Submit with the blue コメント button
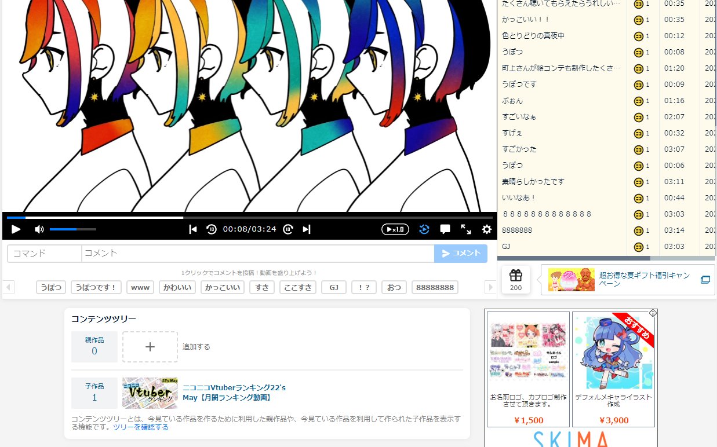This screenshot has height=447, width=717. coord(461,254)
